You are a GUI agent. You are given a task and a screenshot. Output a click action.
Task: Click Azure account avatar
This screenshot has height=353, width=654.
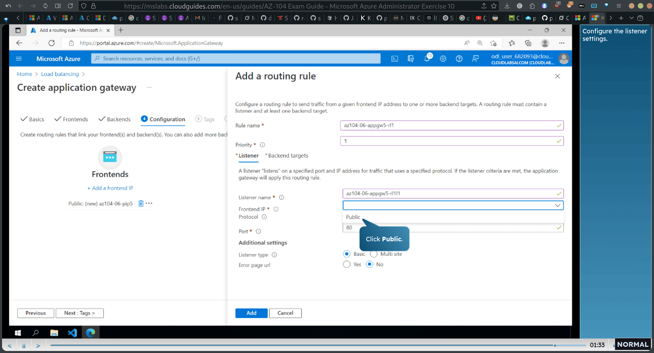coord(564,59)
